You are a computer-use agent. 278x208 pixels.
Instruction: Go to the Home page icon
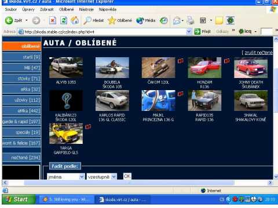click(x=75, y=20)
